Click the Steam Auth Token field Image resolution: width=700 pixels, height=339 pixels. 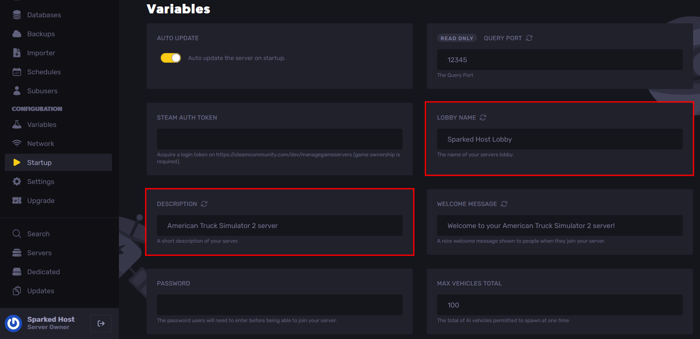click(x=279, y=139)
